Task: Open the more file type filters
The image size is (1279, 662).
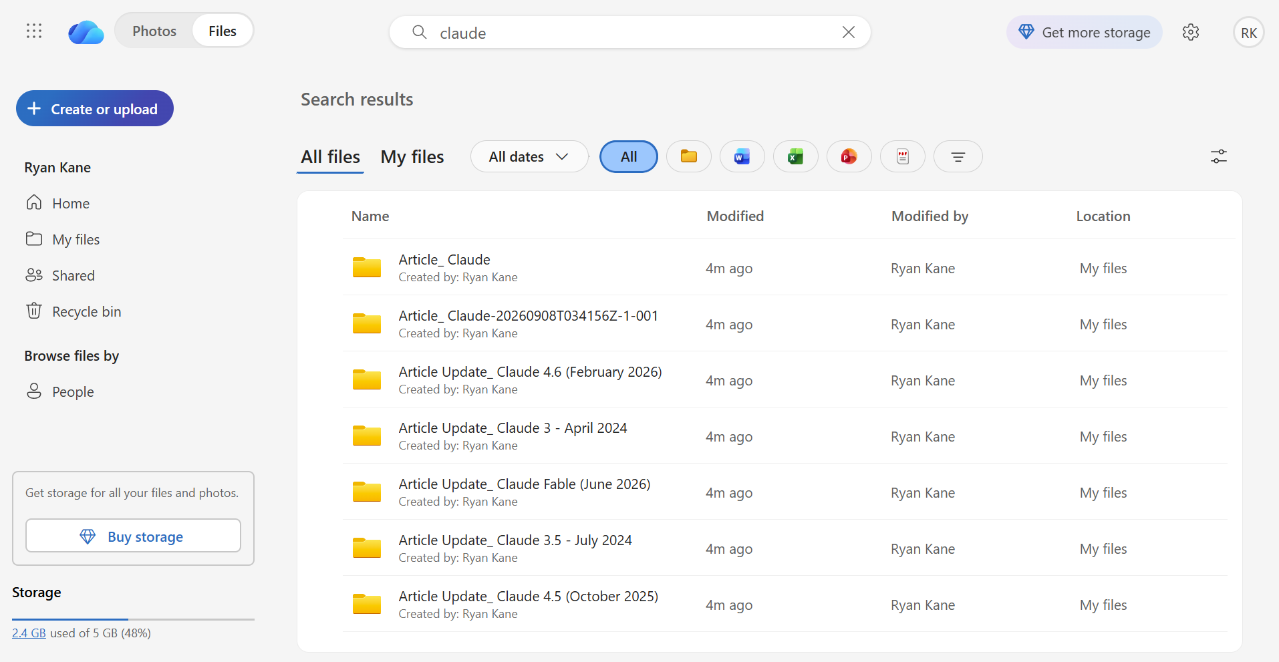Action: coord(958,156)
